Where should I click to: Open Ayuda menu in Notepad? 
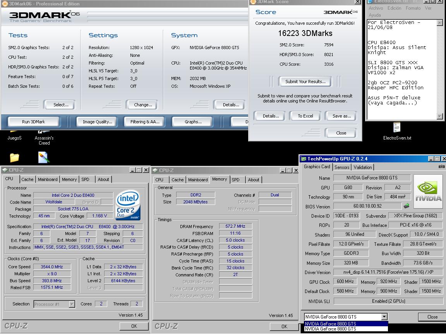click(375, 15)
